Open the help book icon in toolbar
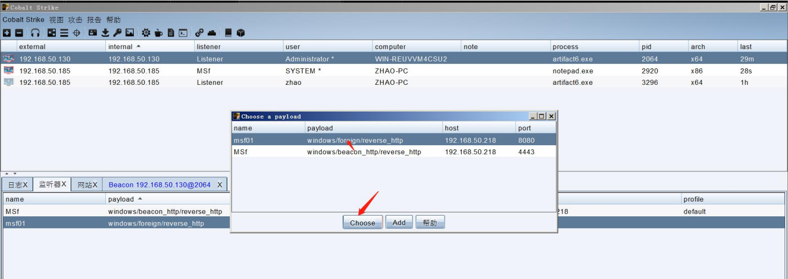Viewport: 788px width, 279px height. click(228, 33)
